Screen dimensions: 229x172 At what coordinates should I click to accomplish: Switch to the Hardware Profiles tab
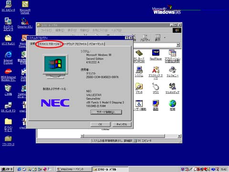[x=75, y=44]
